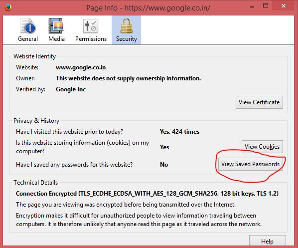Click the 'Owner:' label
The width and height of the screenshot is (298, 248).
25,78
